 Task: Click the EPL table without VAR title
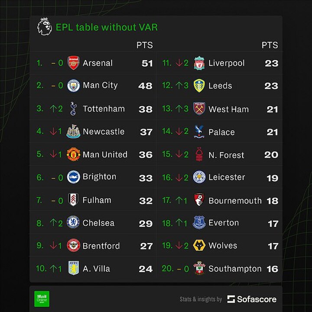click(107, 27)
